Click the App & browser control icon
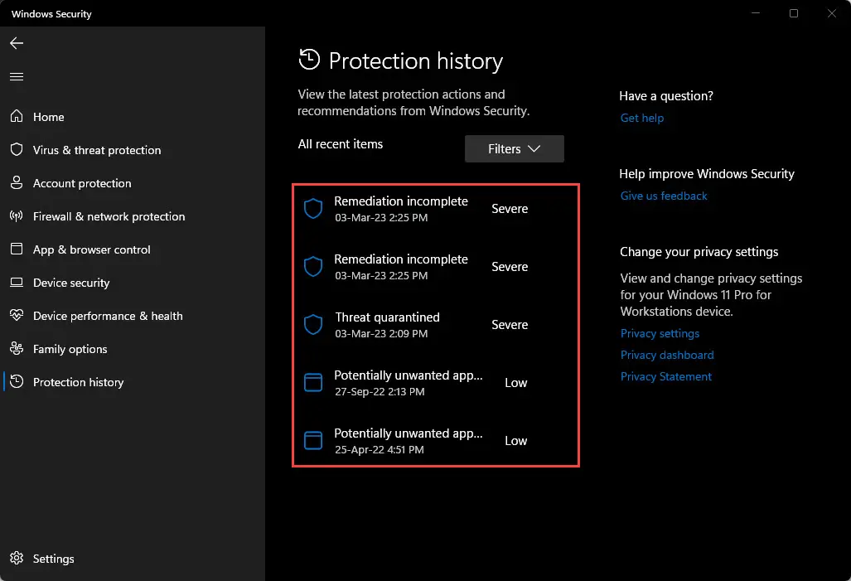 pos(16,249)
